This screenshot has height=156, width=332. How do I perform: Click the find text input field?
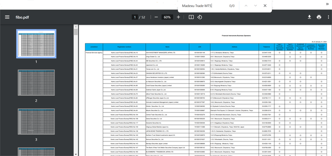click(x=203, y=6)
